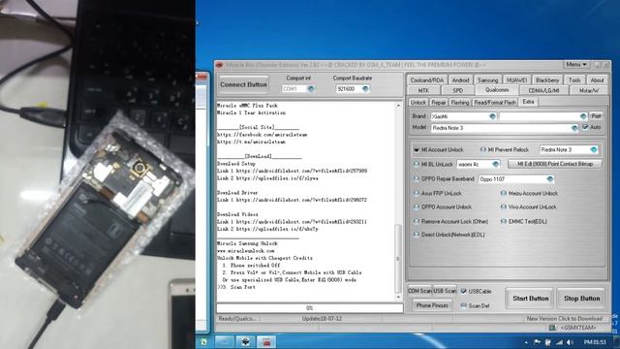Open the Unlock sub-tab
620x349 pixels.
click(418, 103)
